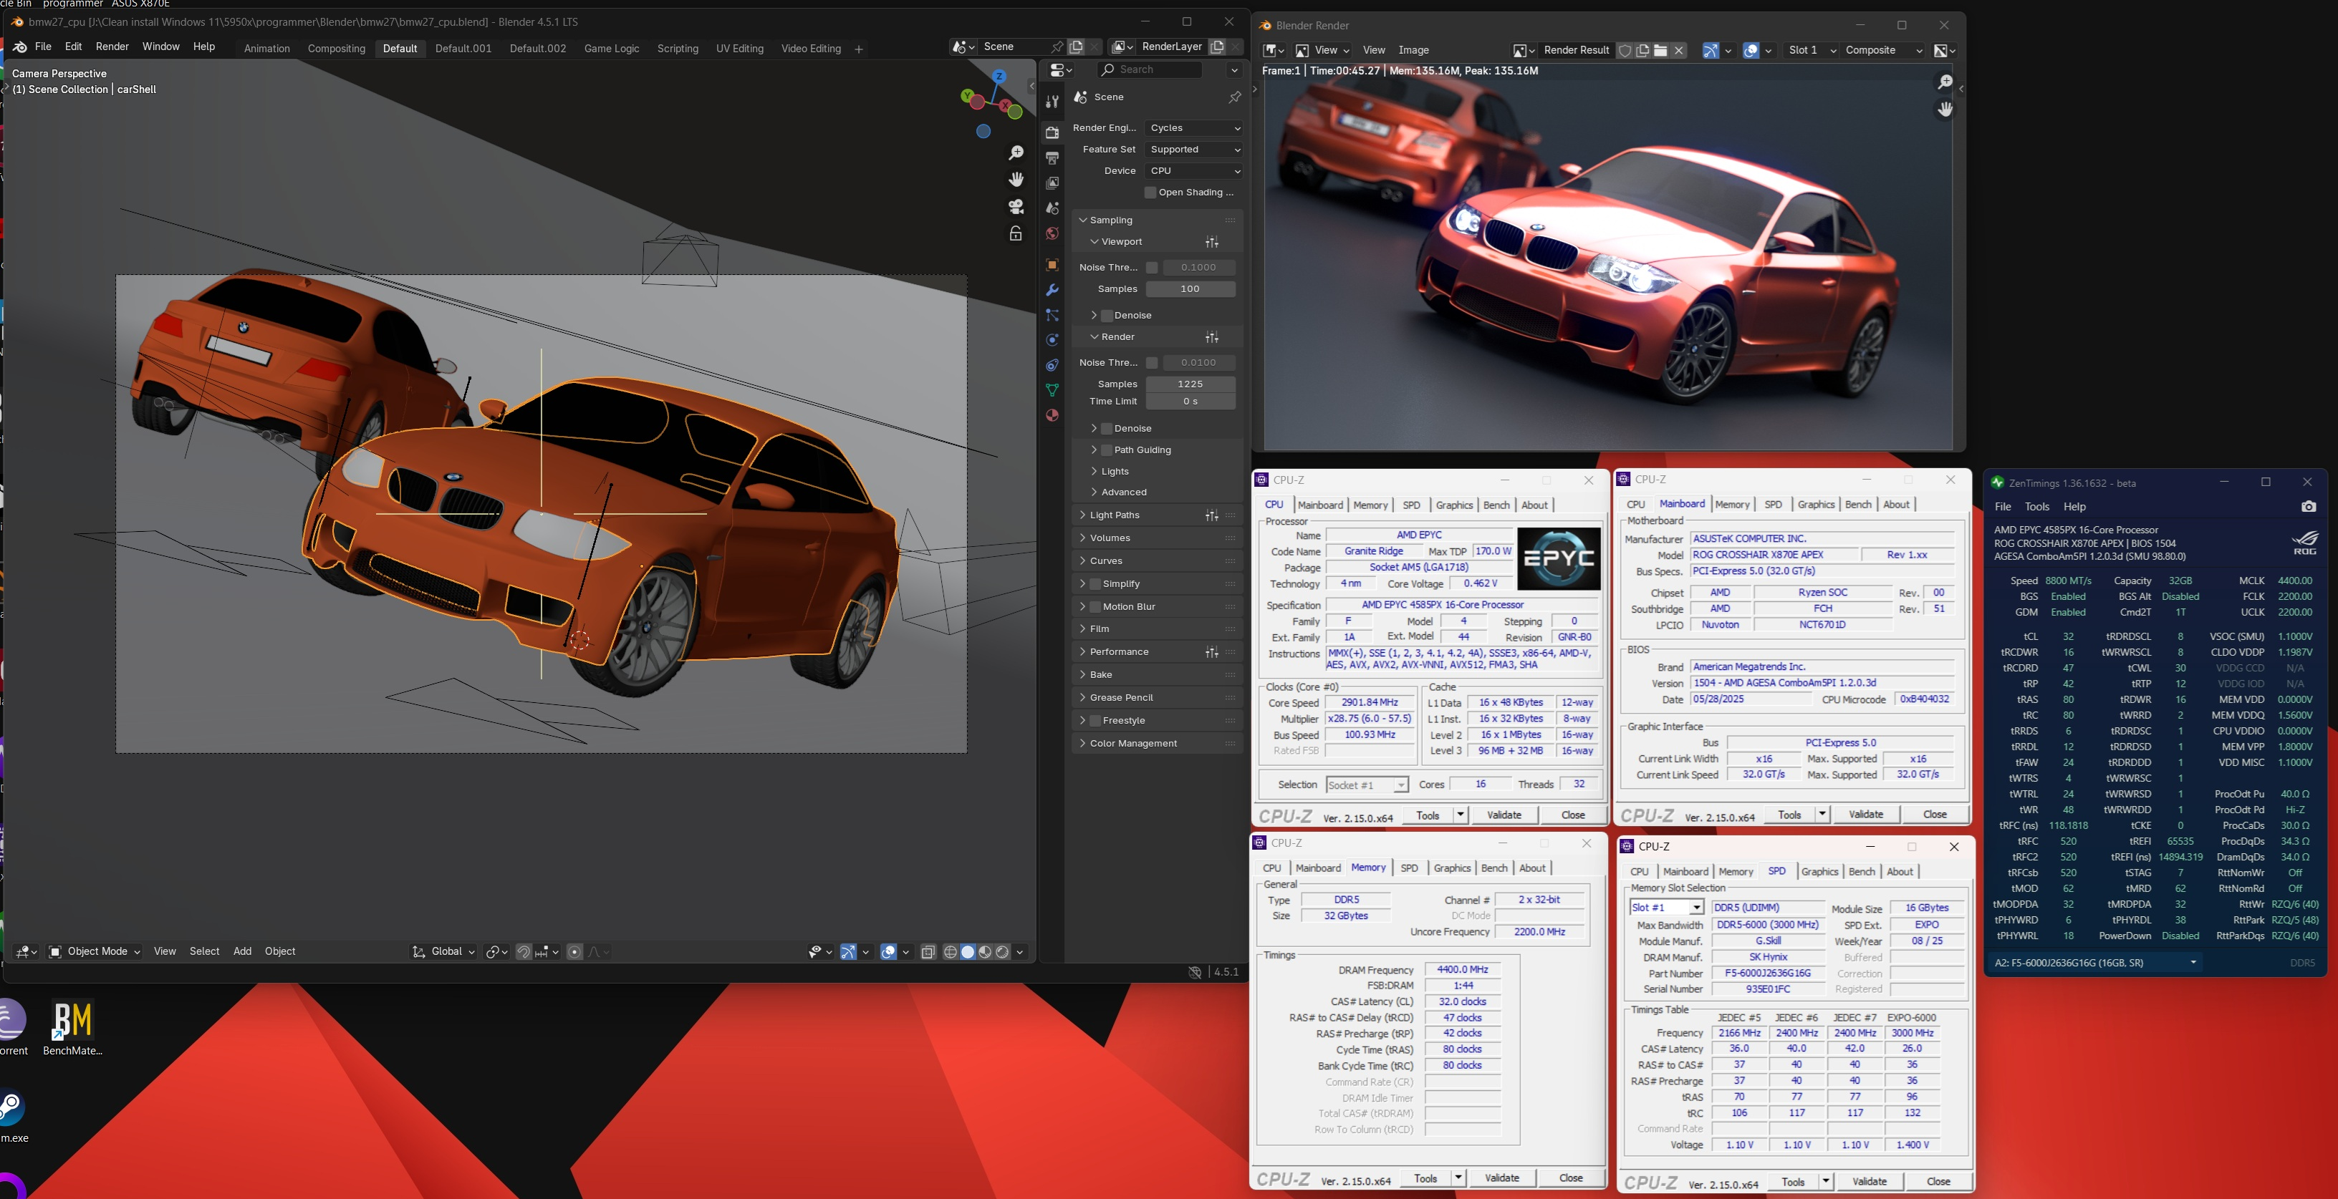Open the Object Data mesh properties tab

click(1052, 390)
